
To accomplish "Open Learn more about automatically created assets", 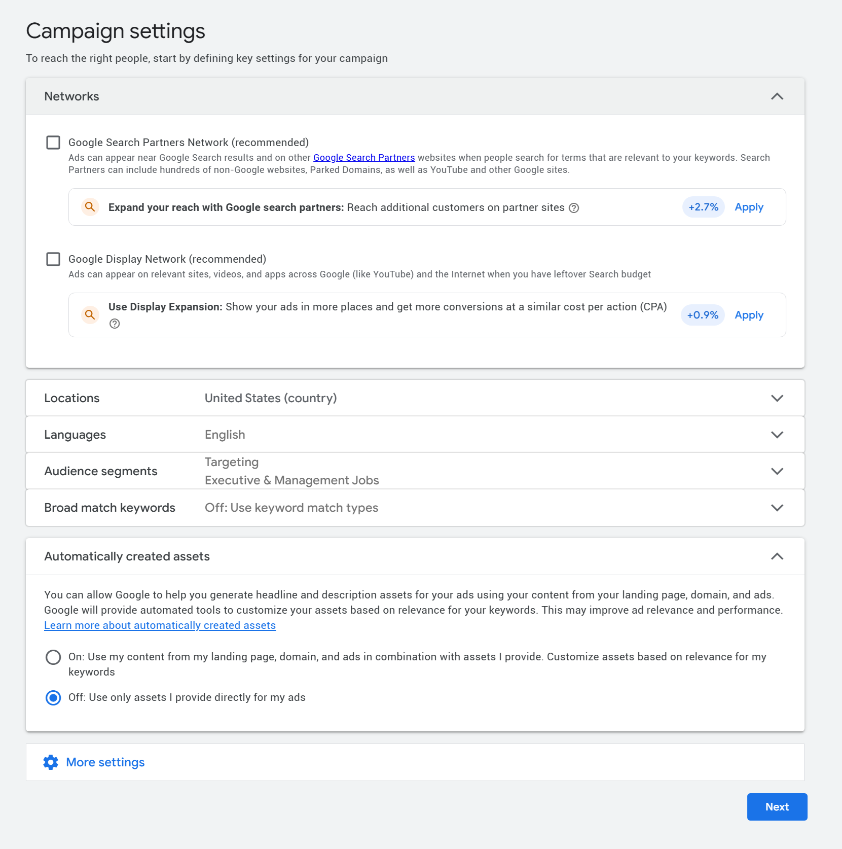I will coord(160,625).
